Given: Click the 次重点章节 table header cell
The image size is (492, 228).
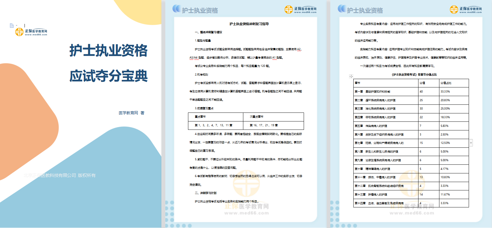Looking at the screenshot, I should tap(256, 117).
